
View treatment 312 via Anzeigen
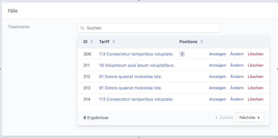tap(217, 76)
